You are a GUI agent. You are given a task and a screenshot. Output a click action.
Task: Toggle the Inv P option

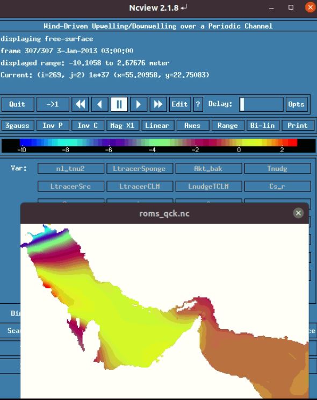53,125
